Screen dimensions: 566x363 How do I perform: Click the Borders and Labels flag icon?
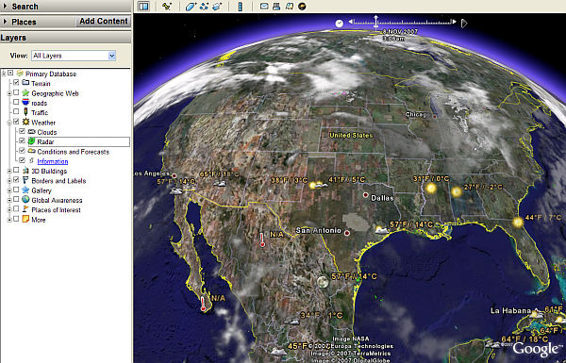point(25,180)
